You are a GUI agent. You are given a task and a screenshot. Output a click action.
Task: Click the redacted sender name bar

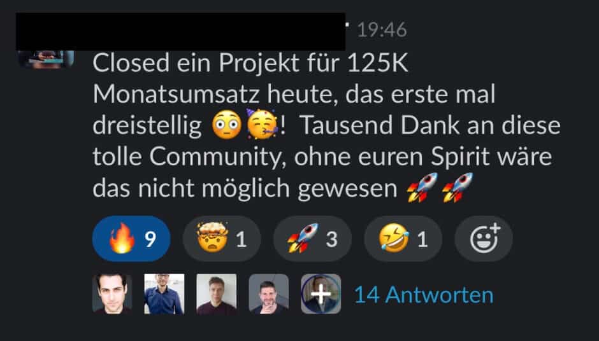click(x=180, y=31)
